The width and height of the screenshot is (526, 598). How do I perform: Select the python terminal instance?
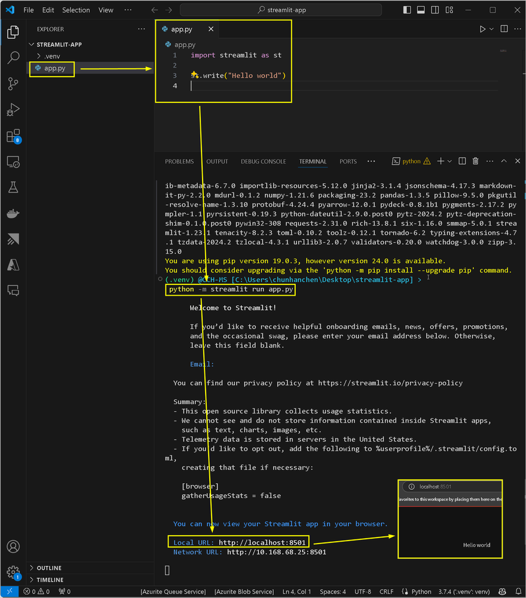(411, 162)
